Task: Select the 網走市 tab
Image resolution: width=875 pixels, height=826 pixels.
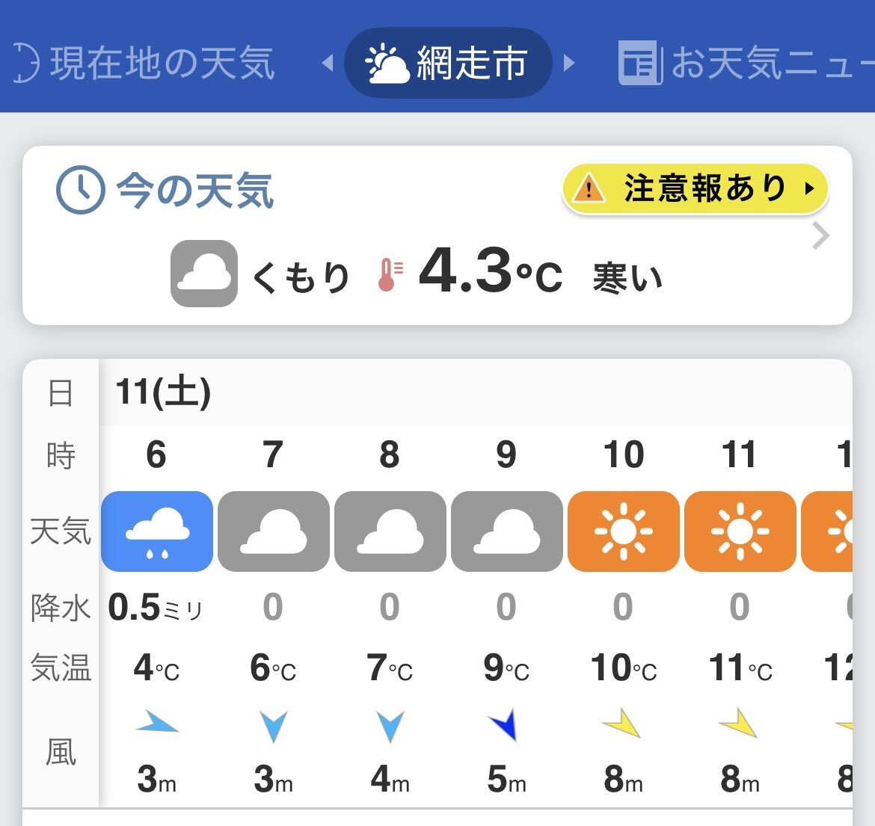Action: coord(448,63)
